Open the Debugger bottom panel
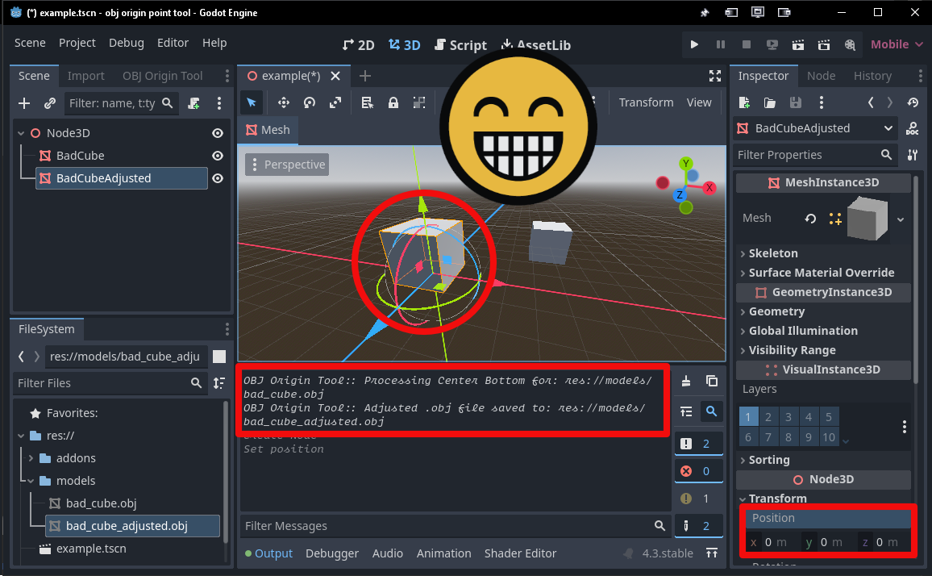This screenshot has height=576, width=932. point(331,553)
